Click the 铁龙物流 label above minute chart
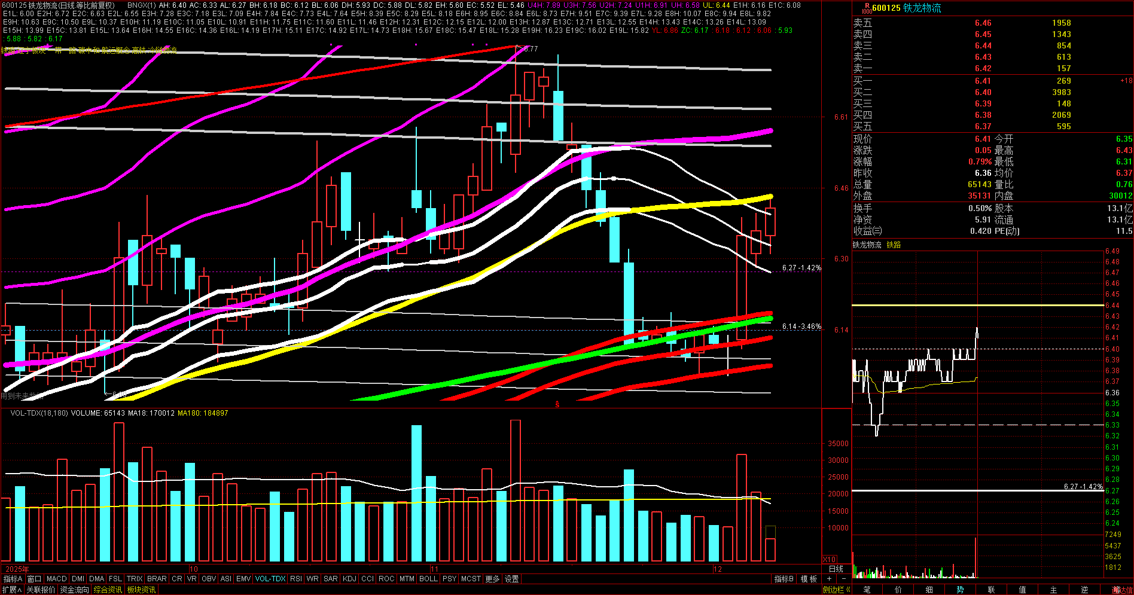The width and height of the screenshot is (1134, 595). [867, 245]
